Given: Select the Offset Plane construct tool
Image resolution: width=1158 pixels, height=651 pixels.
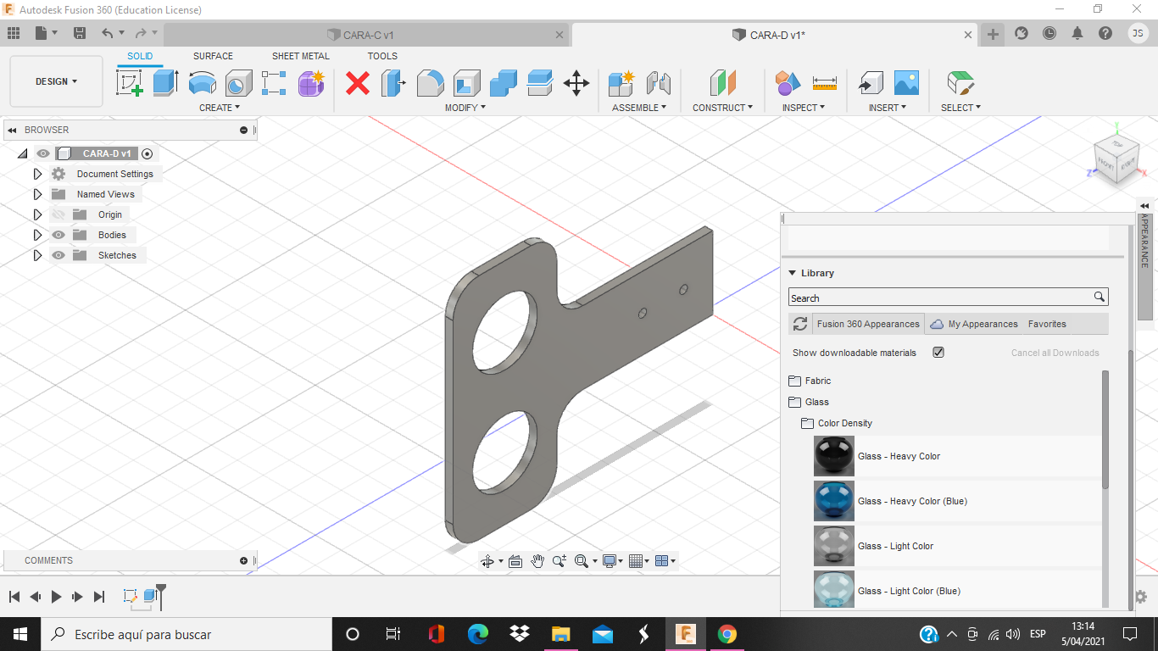Looking at the screenshot, I should (x=722, y=83).
